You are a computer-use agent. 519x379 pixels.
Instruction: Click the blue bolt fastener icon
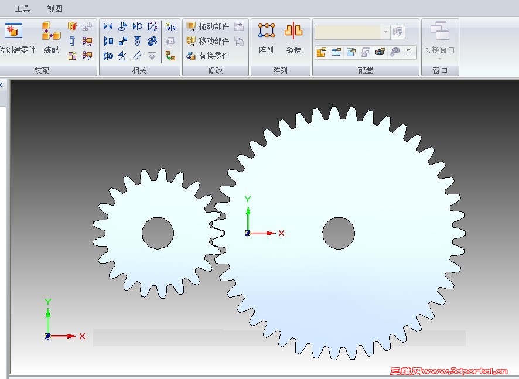point(73,41)
